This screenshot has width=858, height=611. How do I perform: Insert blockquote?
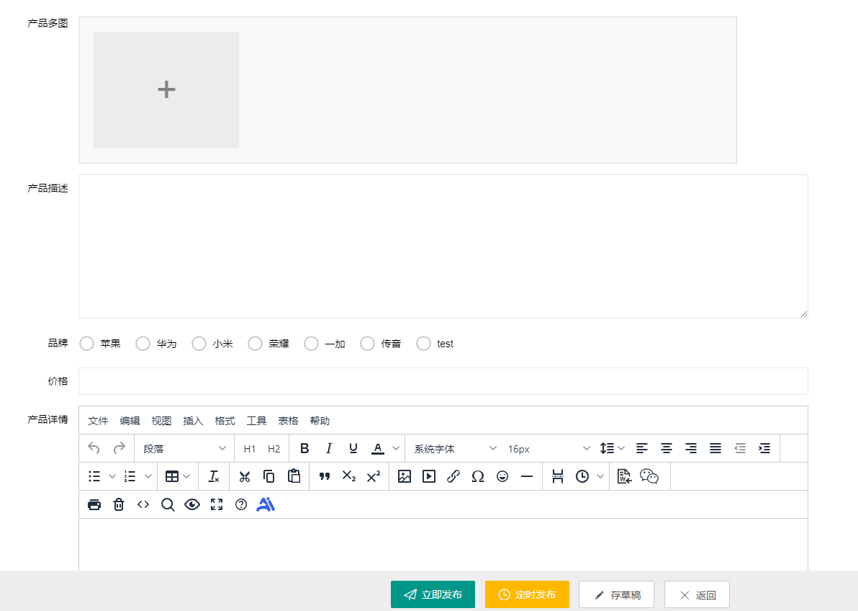pyautogui.click(x=325, y=476)
